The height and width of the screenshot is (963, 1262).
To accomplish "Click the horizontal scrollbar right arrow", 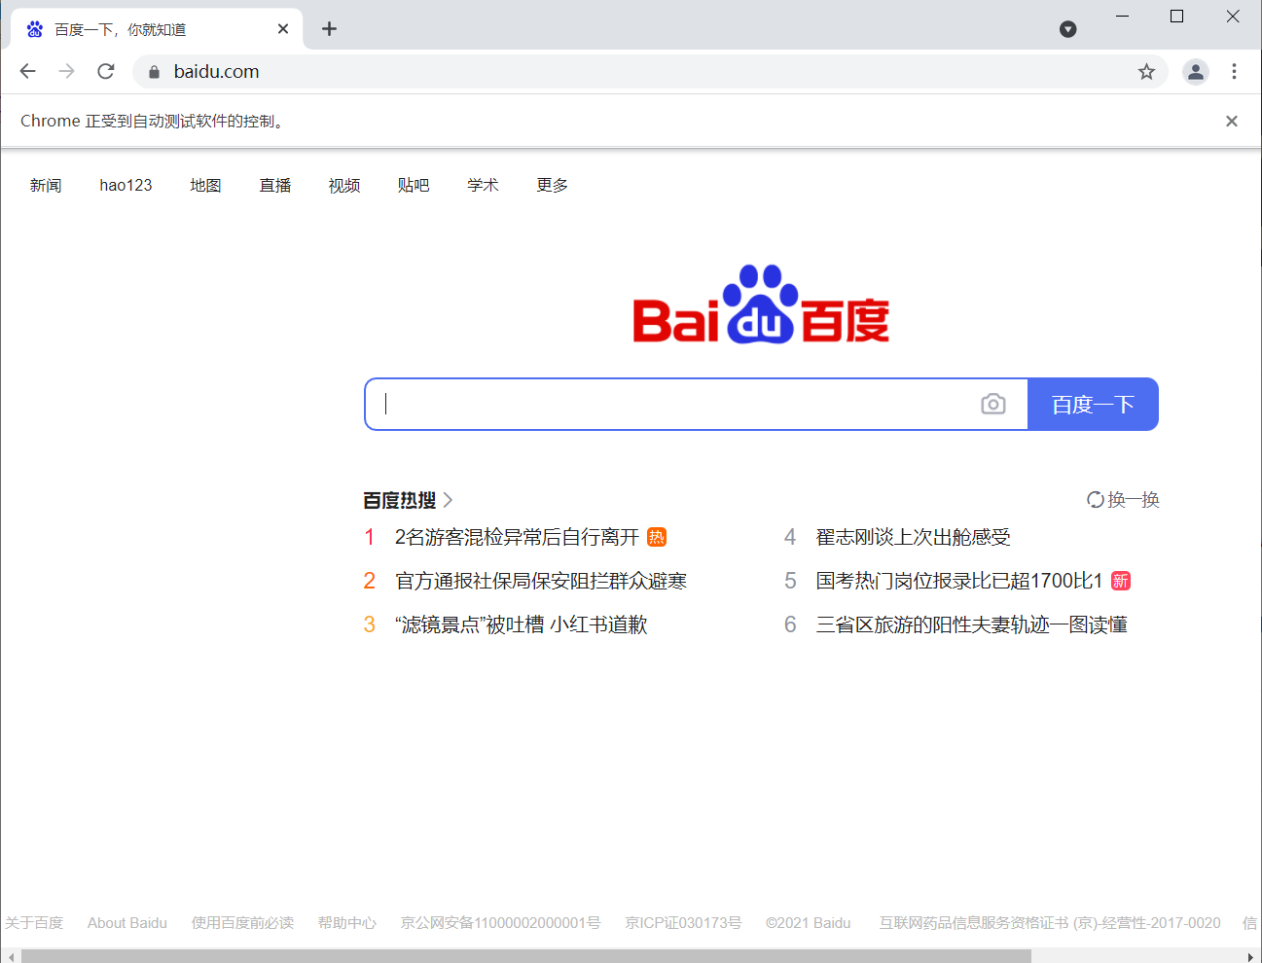I will pos(1251,956).
